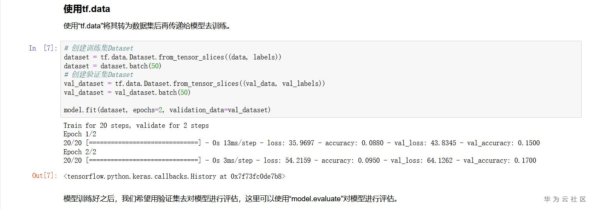
Task: Click the model.fit code line
Action: tap(167, 110)
